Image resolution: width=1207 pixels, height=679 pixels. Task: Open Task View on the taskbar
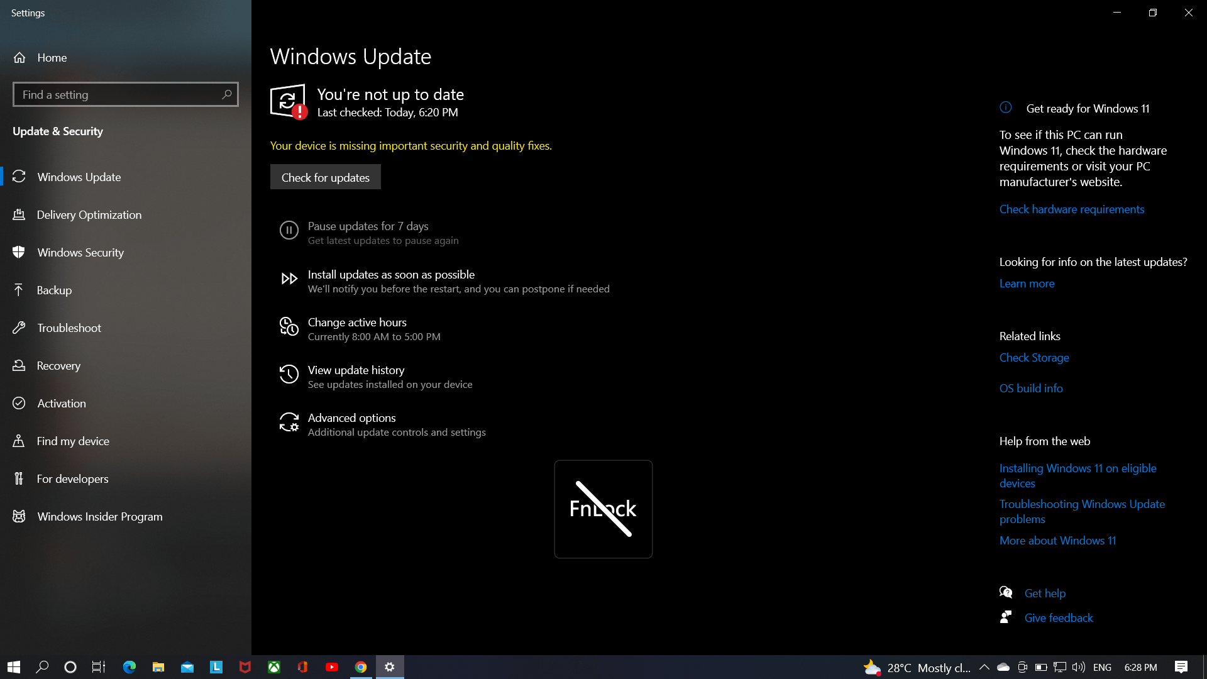99,667
